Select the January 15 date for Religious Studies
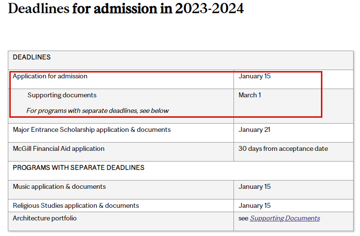 (x=254, y=206)
